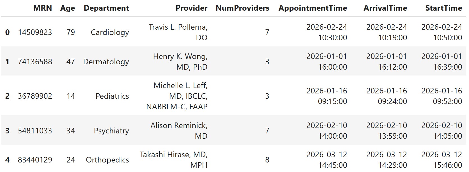The image size is (469, 172).
Task: Select the NumProviders column header
Action: (x=242, y=8)
